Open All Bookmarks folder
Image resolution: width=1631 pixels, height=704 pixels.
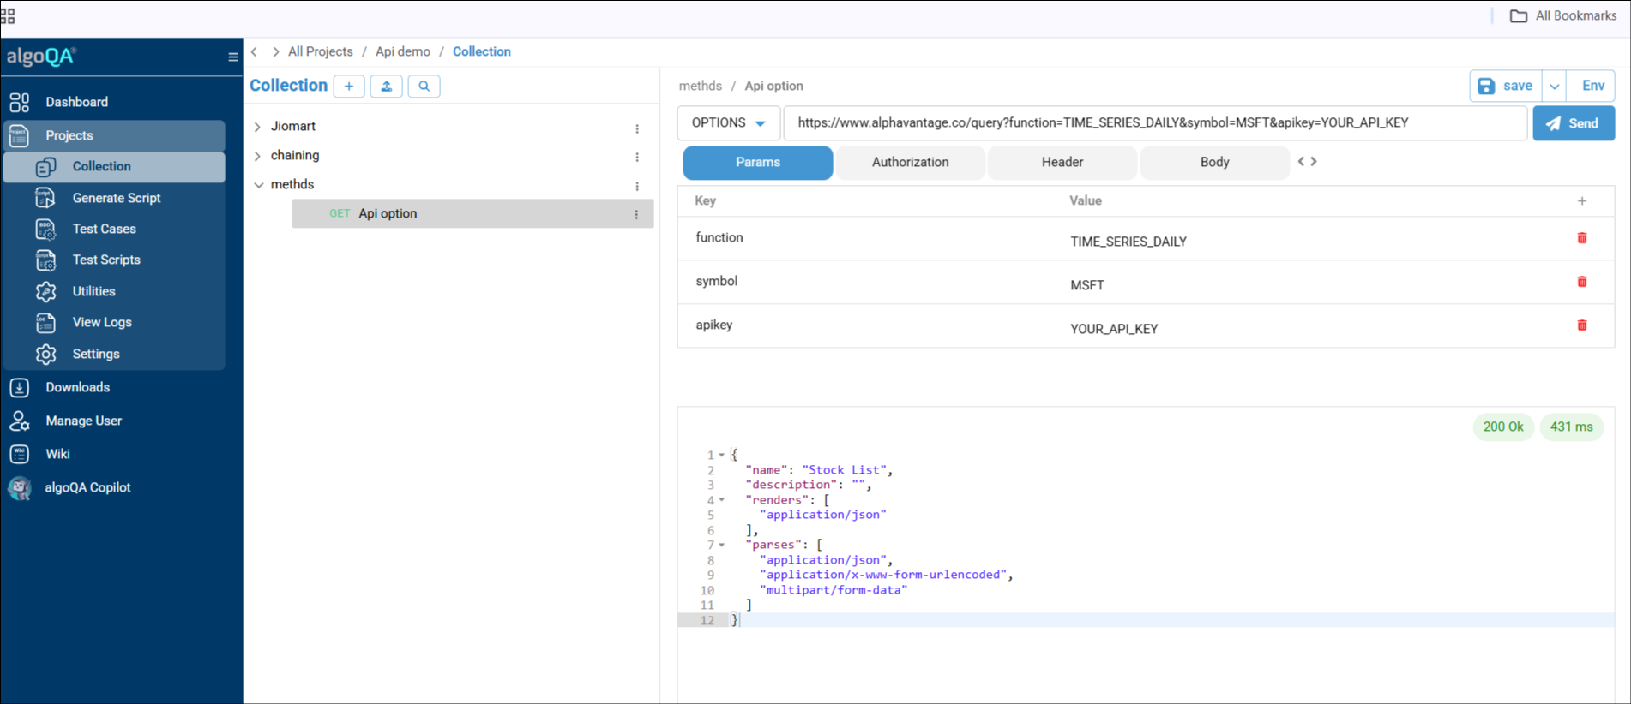(x=1562, y=16)
